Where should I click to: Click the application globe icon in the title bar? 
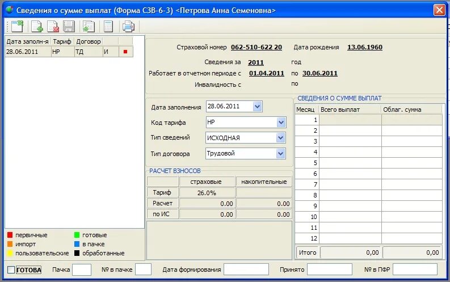pyautogui.click(x=10, y=10)
